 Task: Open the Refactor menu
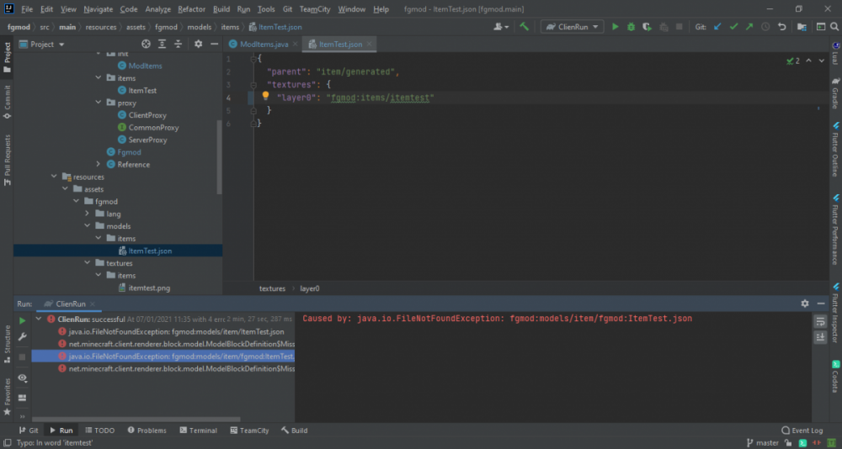coord(192,9)
